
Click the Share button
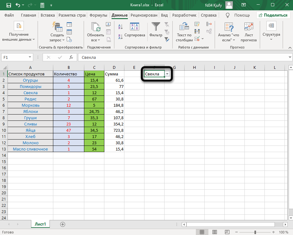coord(272,15)
